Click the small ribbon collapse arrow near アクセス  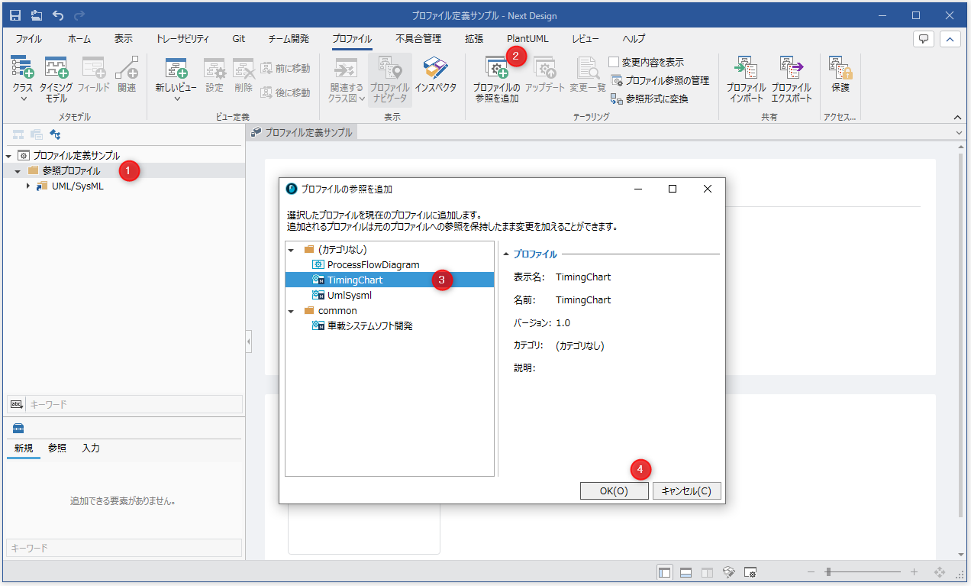point(958,117)
